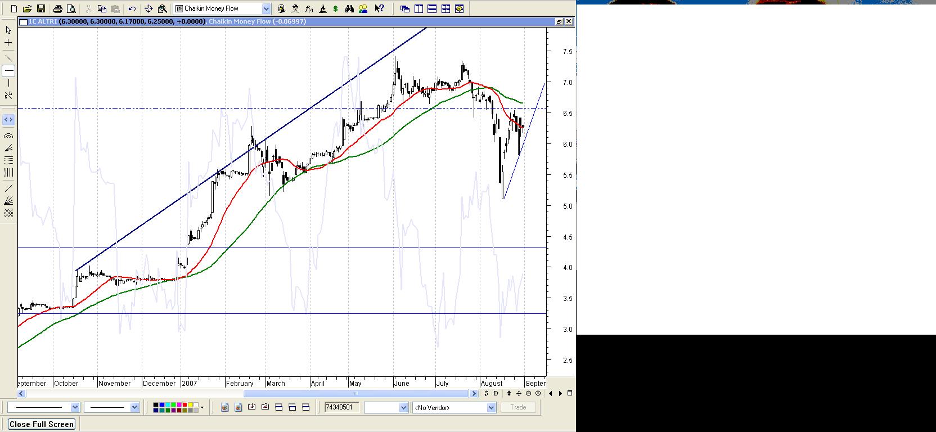The width and height of the screenshot is (936, 432).
Task: Select the crosshair target icon
Action: [148, 8]
